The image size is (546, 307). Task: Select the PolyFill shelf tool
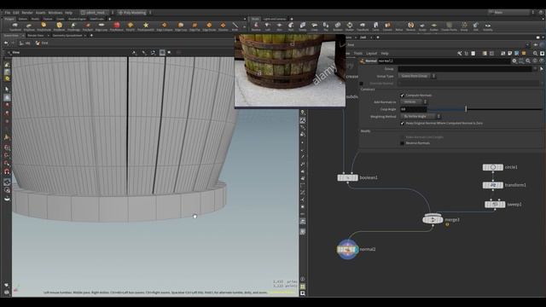point(131,26)
